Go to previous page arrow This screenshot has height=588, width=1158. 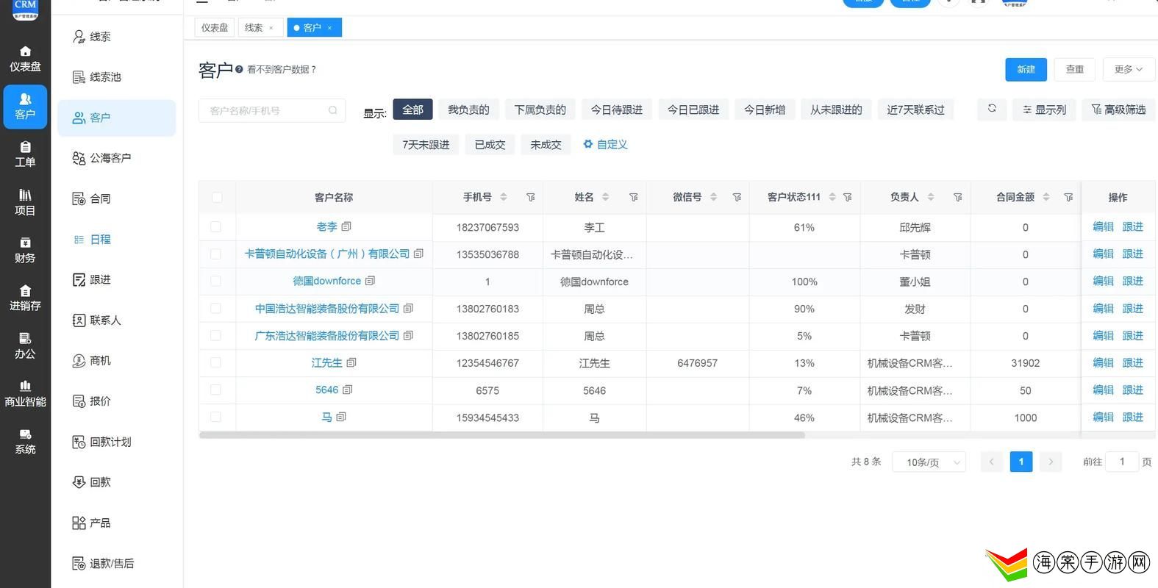(991, 462)
